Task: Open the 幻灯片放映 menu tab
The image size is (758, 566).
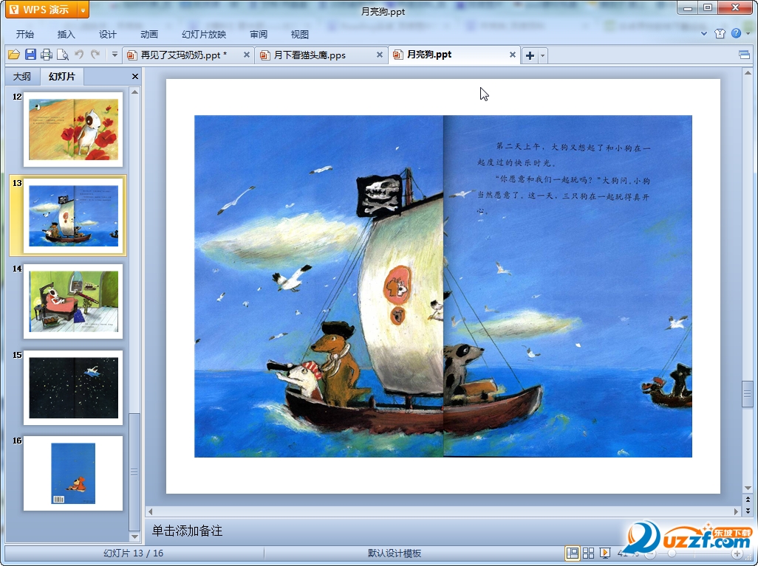Action: 203,34
